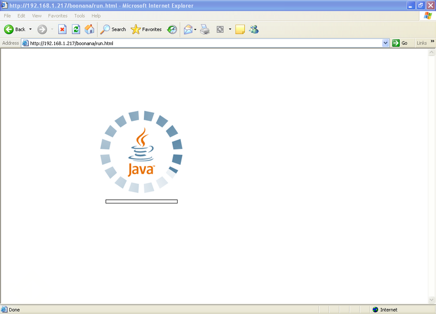The height and width of the screenshot is (314, 436).
Task: Open the Search pane from the toolbar
Action: coord(113,29)
